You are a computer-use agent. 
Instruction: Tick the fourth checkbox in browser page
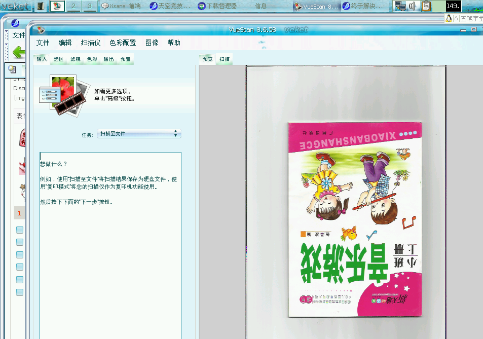pos(20,267)
